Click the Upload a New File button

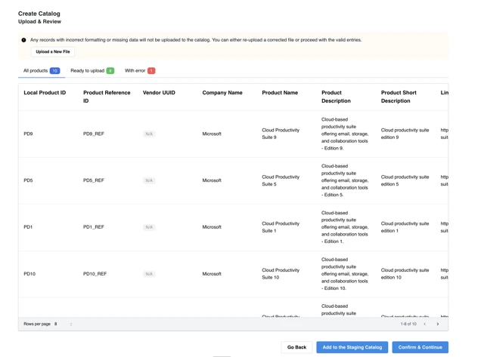(53, 52)
